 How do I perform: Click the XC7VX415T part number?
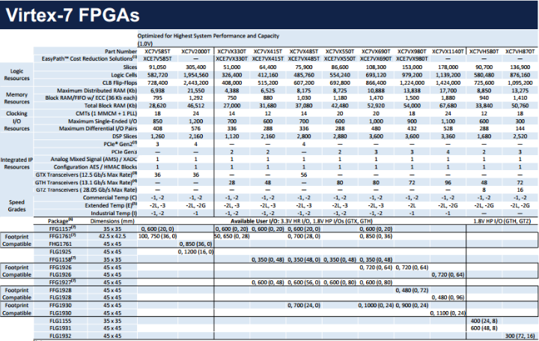[x=268, y=51]
